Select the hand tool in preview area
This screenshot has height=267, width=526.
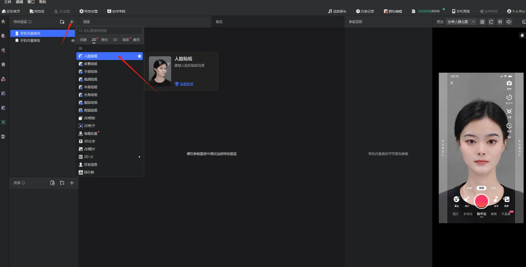tap(522, 35)
